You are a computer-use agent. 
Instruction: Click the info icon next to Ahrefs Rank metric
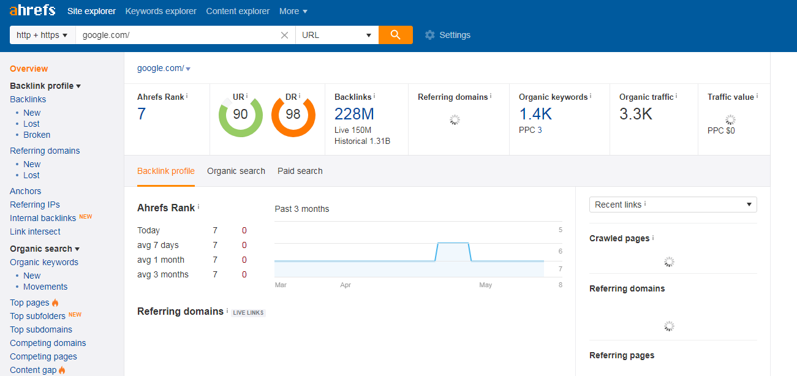tap(187, 96)
